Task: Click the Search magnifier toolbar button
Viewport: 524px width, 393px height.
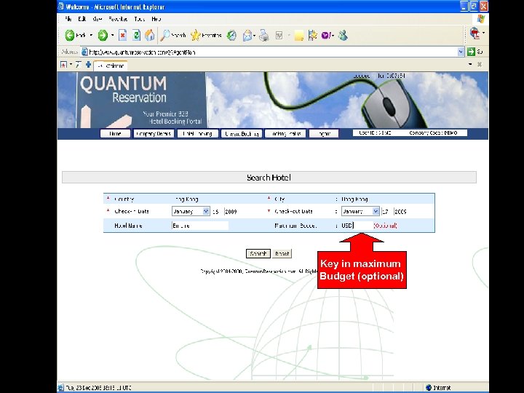Action: tap(172, 35)
